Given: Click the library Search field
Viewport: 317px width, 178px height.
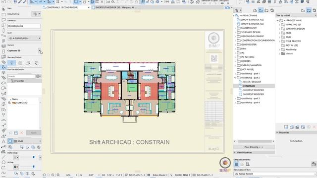Looking at the screenshot, I should [x=21, y=76].
